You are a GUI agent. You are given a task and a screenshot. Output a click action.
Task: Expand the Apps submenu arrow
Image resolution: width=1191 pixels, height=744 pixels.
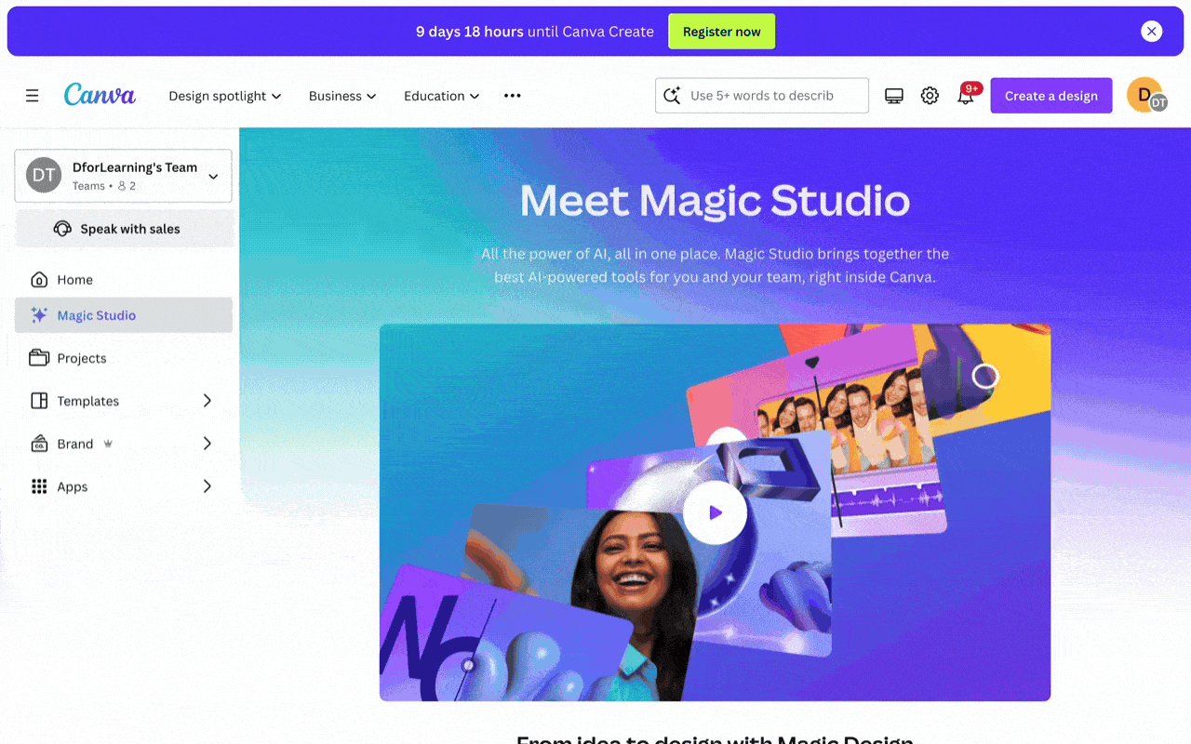(x=207, y=486)
